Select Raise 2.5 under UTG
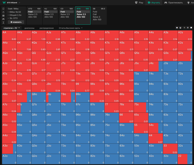The width and height of the screenshot is (194, 165). pyautogui.click(x=33, y=14)
